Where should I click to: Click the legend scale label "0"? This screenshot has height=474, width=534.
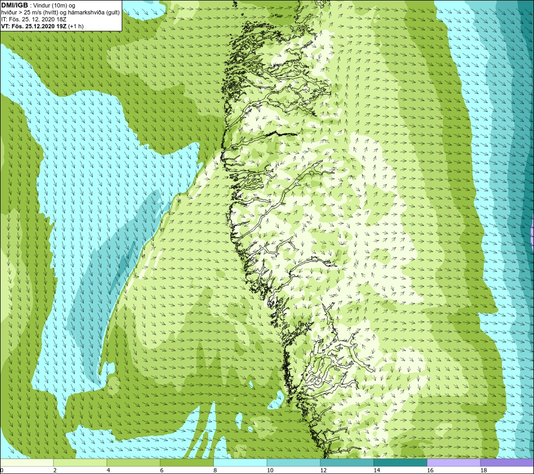2,471
